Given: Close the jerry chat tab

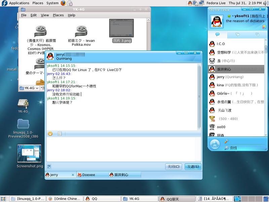Looking at the screenshot, I should pyautogui.click(x=73, y=175).
